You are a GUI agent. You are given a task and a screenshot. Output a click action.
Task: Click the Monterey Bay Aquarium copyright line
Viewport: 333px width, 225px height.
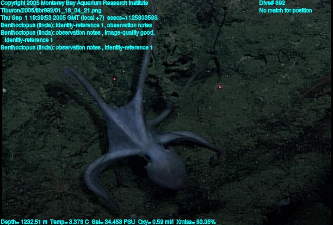pyautogui.click(x=74, y=3)
